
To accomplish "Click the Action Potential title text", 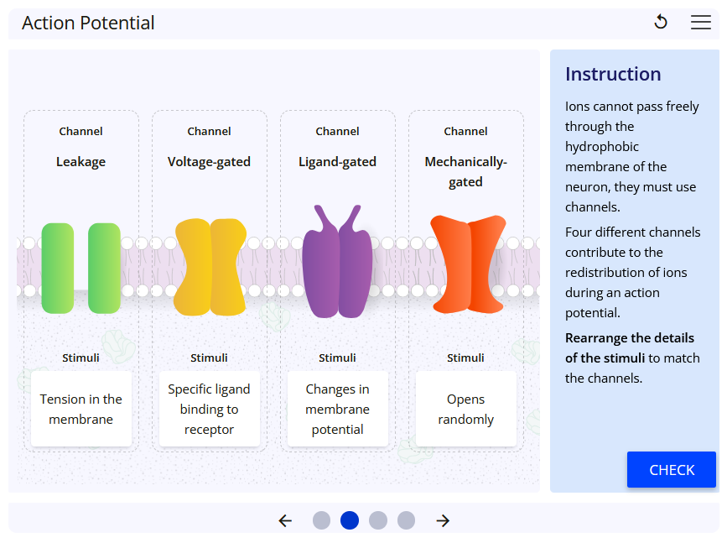I will coord(87,23).
